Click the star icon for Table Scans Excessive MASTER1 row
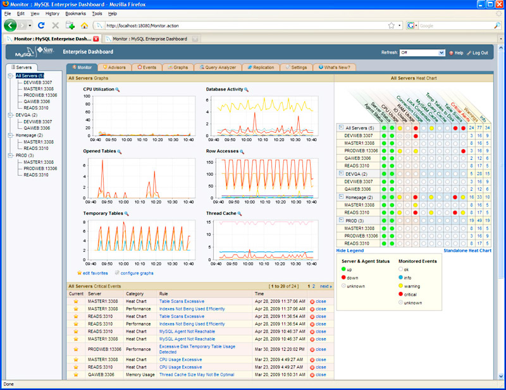 (x=76, y=302)
